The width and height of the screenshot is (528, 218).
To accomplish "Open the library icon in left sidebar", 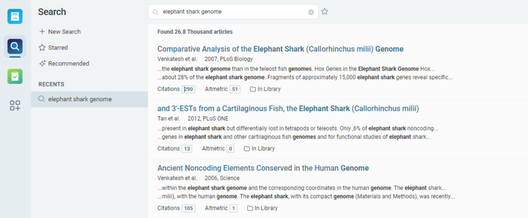I will (15, 16).
